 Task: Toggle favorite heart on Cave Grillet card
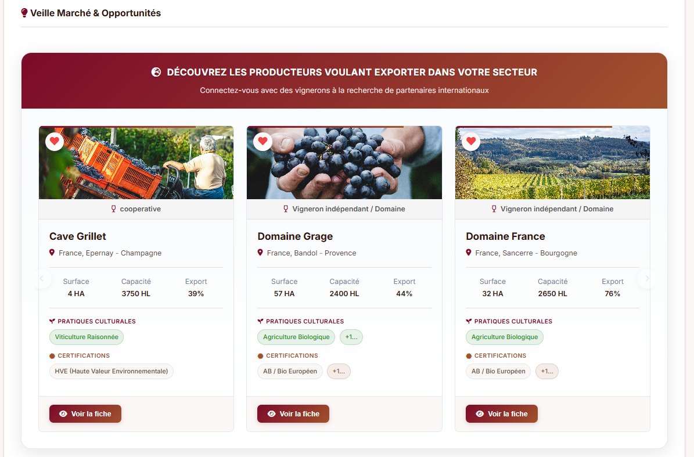point(55,141)
